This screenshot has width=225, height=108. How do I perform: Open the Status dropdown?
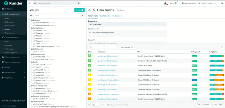click(x=174, y=3)
